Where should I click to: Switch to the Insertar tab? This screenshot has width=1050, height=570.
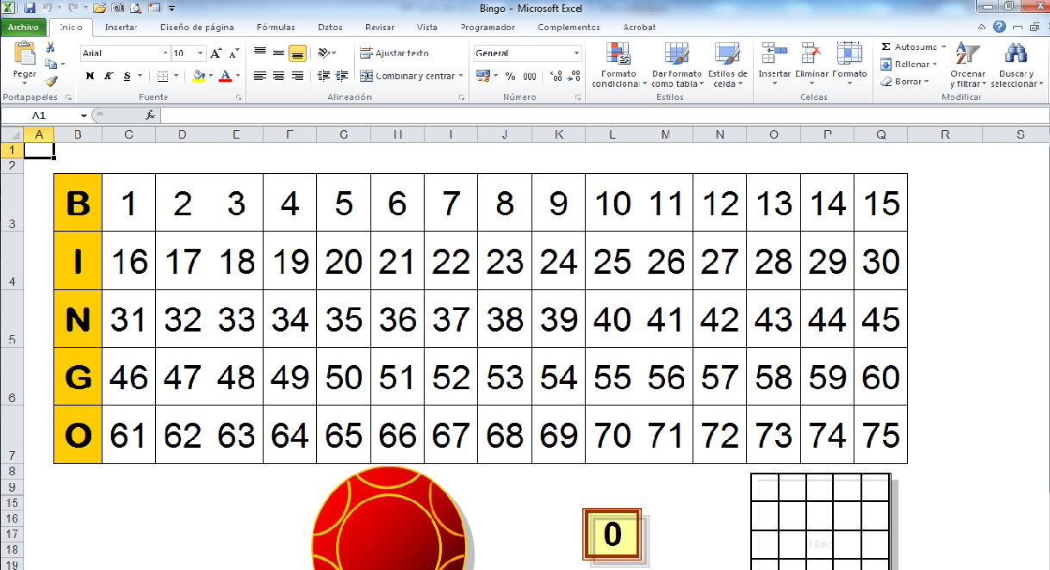coord(121,27)
